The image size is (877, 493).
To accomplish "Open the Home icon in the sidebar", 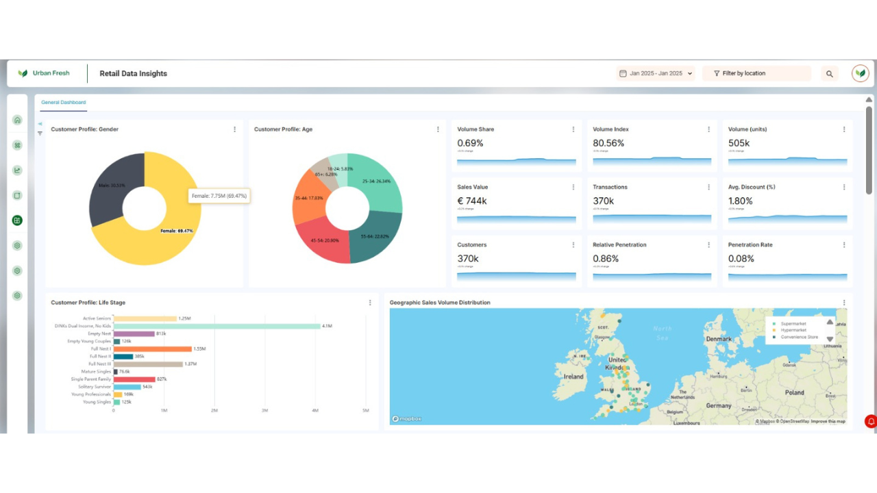I will click(17, 121).
